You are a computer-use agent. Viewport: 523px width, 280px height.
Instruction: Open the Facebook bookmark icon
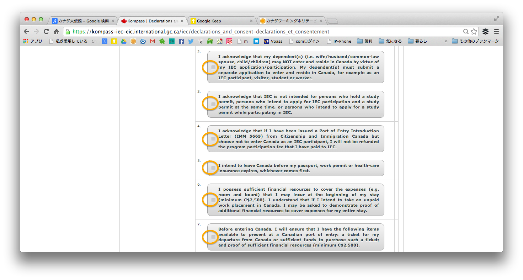(181, 41)
